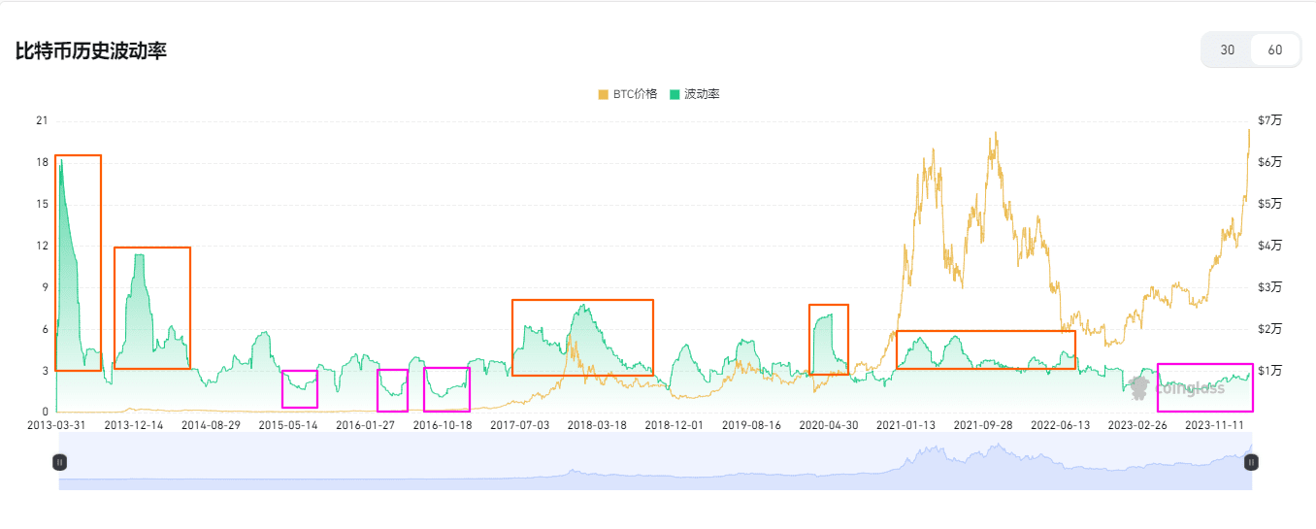The height and width of the screenshot is (529, 1316).
Task: Click the 2023-11-11 date label
Action: [x=1215, y=425]
